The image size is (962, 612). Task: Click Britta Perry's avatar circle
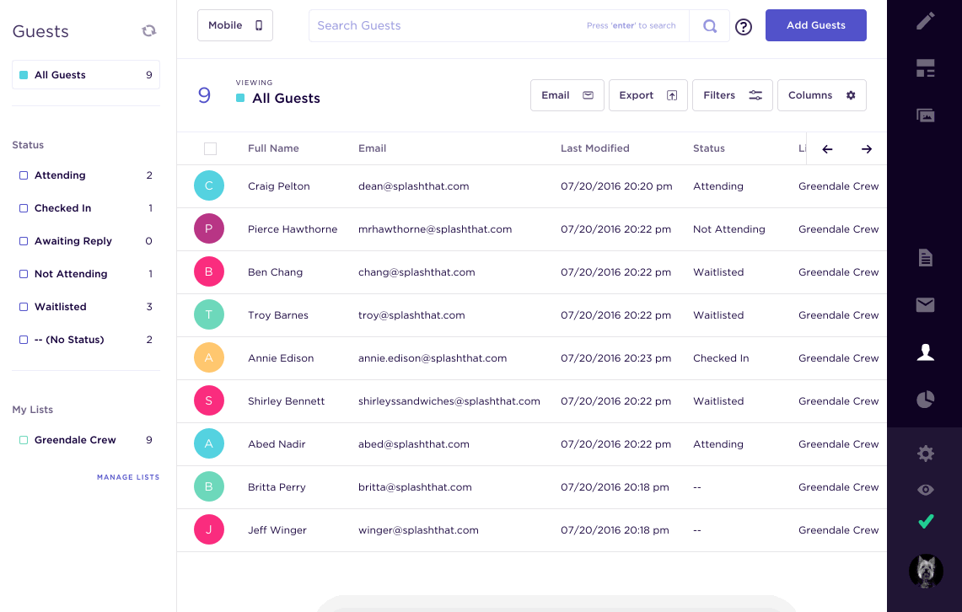[208, 486]
